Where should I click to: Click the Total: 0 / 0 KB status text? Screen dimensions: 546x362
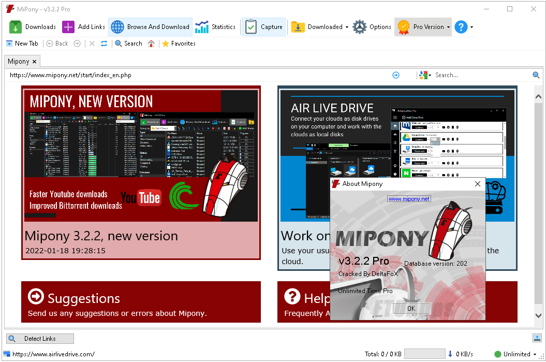coord(383,354)
